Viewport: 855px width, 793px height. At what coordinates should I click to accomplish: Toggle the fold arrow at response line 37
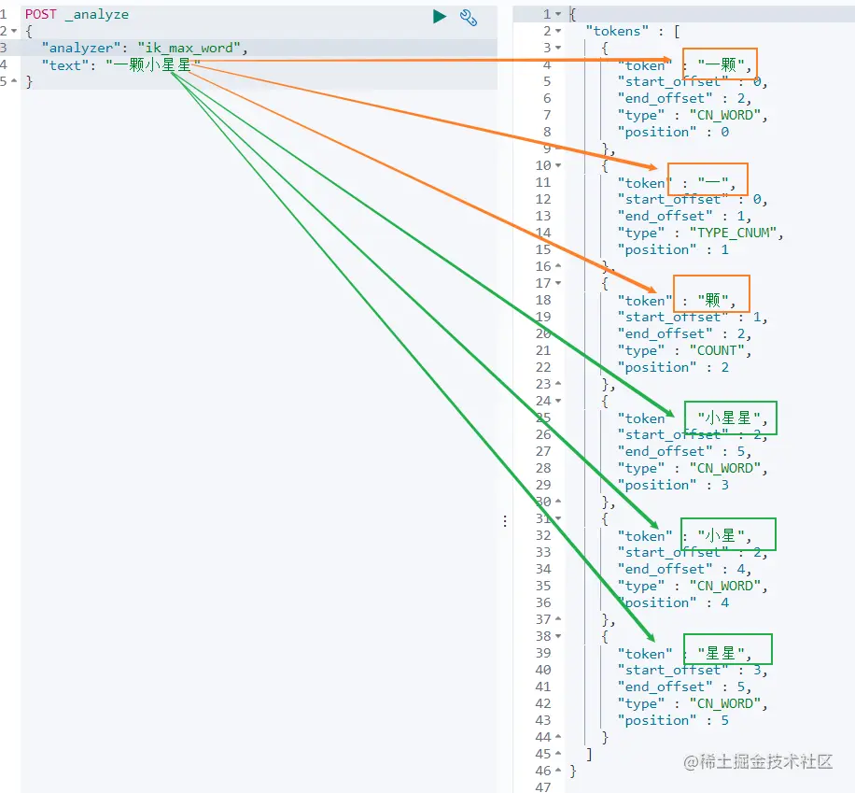[558, 619]
